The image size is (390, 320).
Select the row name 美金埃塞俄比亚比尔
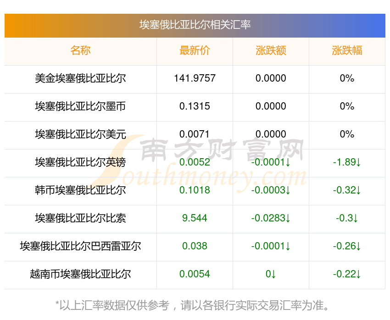coord(80,78)
